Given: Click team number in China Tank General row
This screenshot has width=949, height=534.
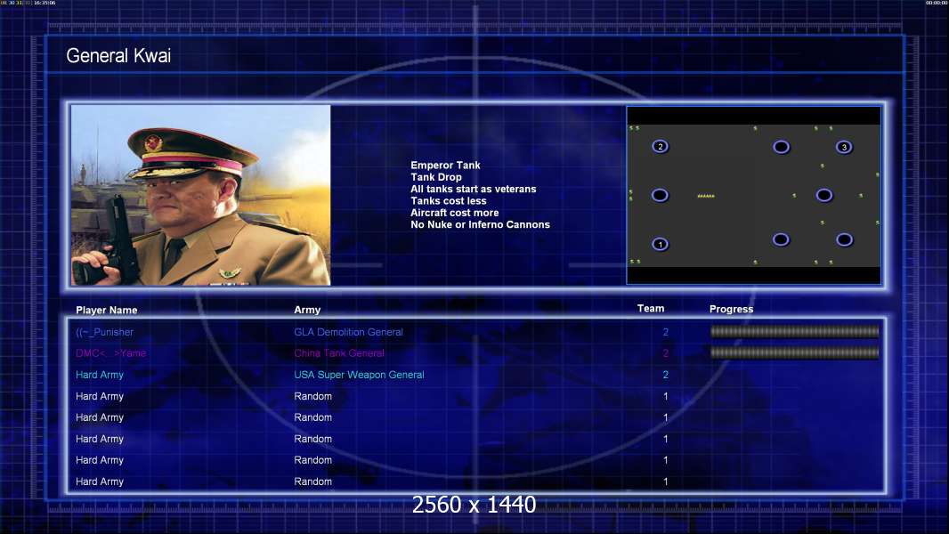Looking at the screenshot, I should point(665,353).
